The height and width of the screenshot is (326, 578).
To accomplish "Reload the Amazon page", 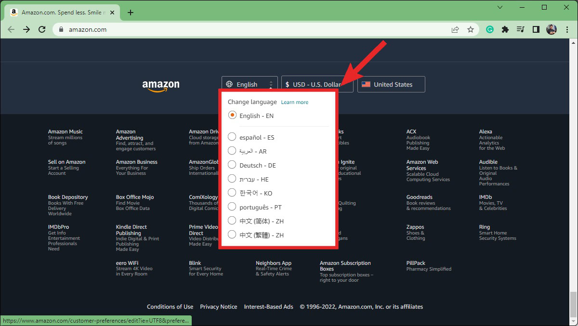I will [x=42, y=29].
